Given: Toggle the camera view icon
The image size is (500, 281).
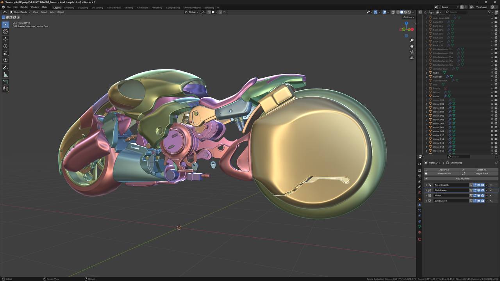Looking at the screenshot, I should (x=412, y=52).
